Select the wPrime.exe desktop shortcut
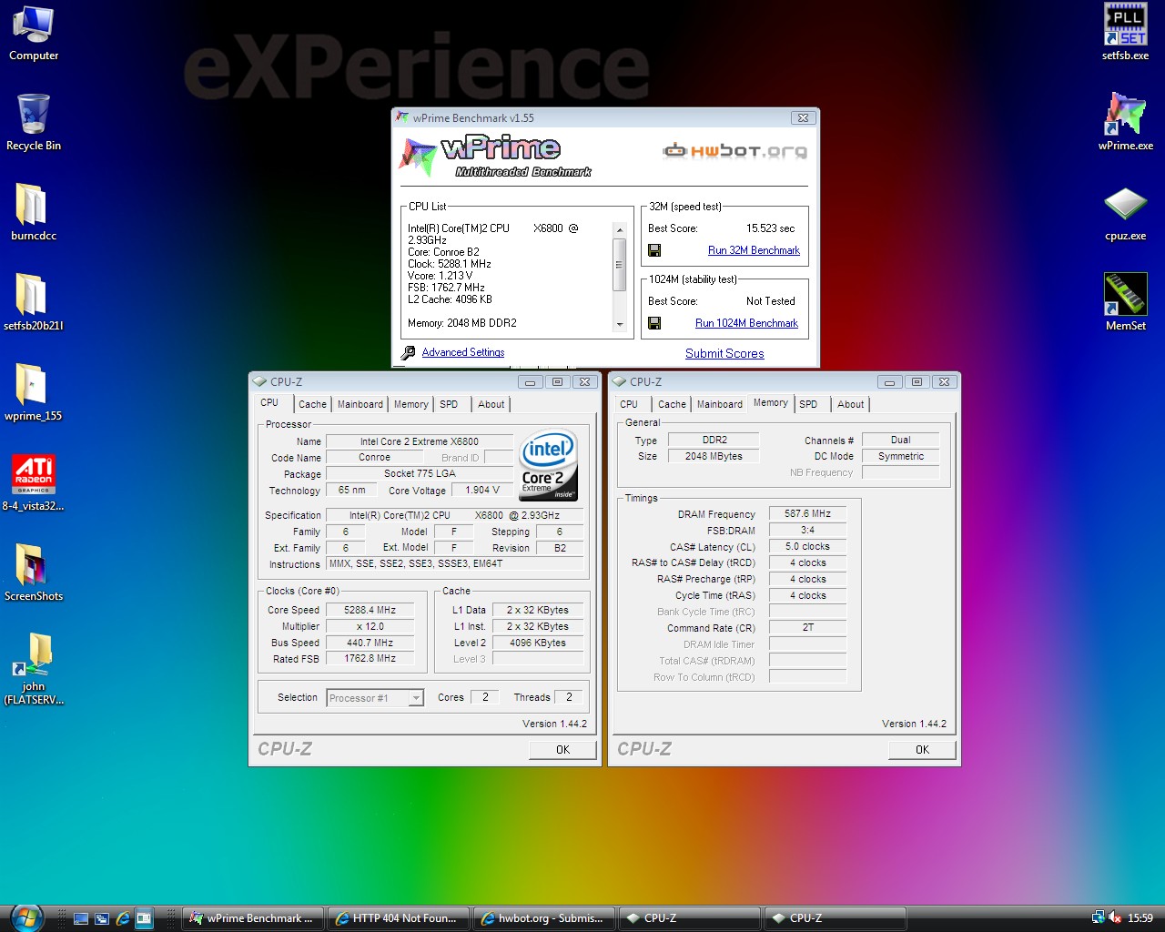 point(1125,122)
